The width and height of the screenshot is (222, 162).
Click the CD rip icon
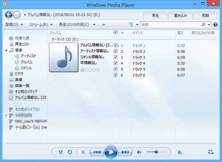pos(180,152)
